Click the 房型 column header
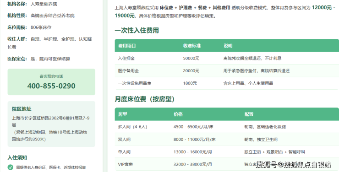 tap(123, 114)
